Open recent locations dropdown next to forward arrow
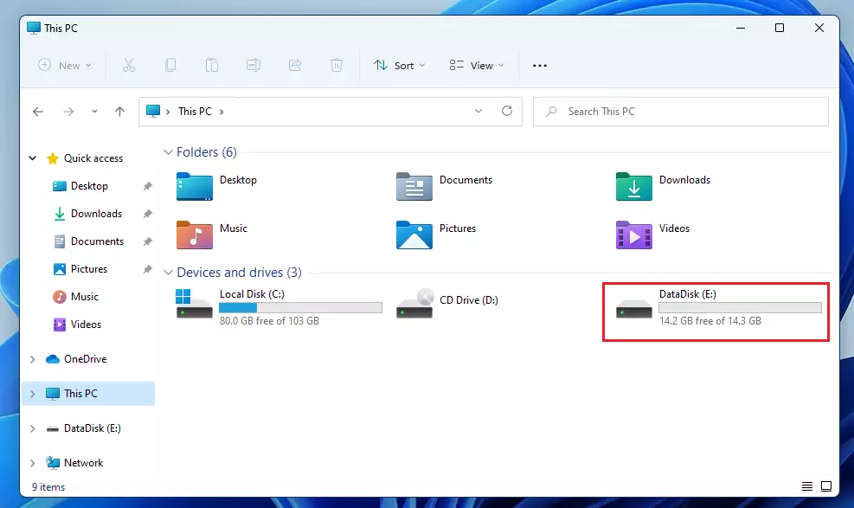Screen dimensions: 854x508 (94, 112)
